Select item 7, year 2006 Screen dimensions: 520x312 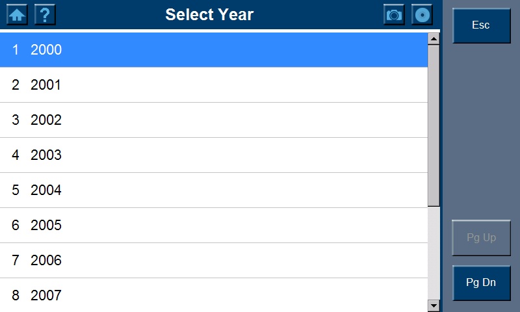[x=213, y=261]
